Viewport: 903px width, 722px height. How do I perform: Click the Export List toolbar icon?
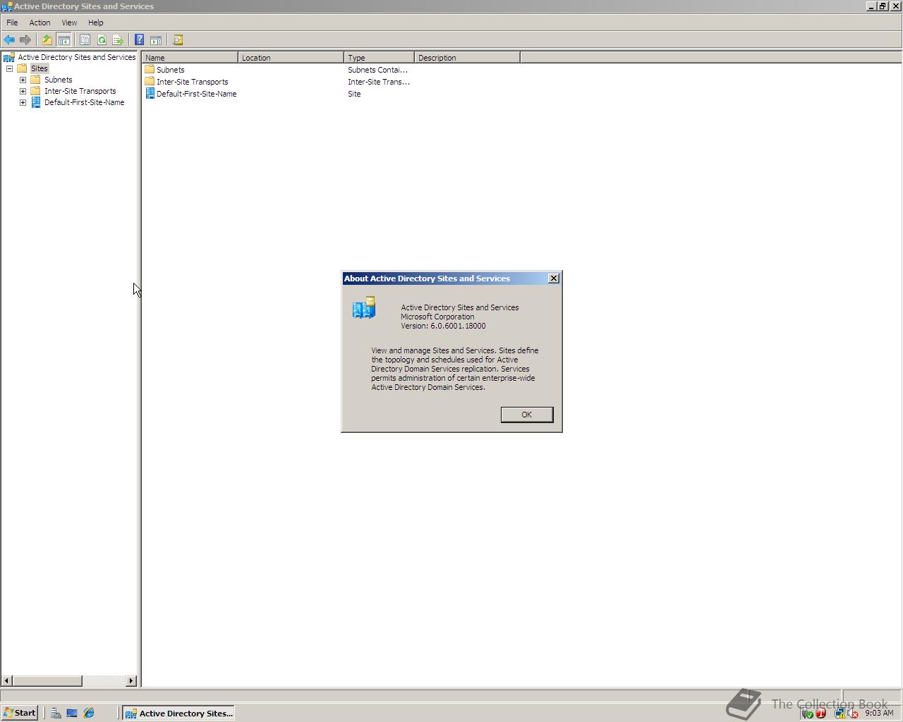tap(118, 40)
